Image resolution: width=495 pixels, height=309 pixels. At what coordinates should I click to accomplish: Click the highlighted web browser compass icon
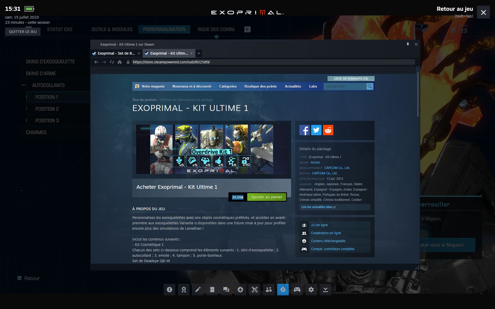[x=283, y=290]
